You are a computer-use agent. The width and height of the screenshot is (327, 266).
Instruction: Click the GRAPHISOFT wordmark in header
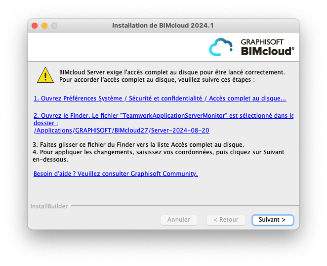tap(262, 42)
